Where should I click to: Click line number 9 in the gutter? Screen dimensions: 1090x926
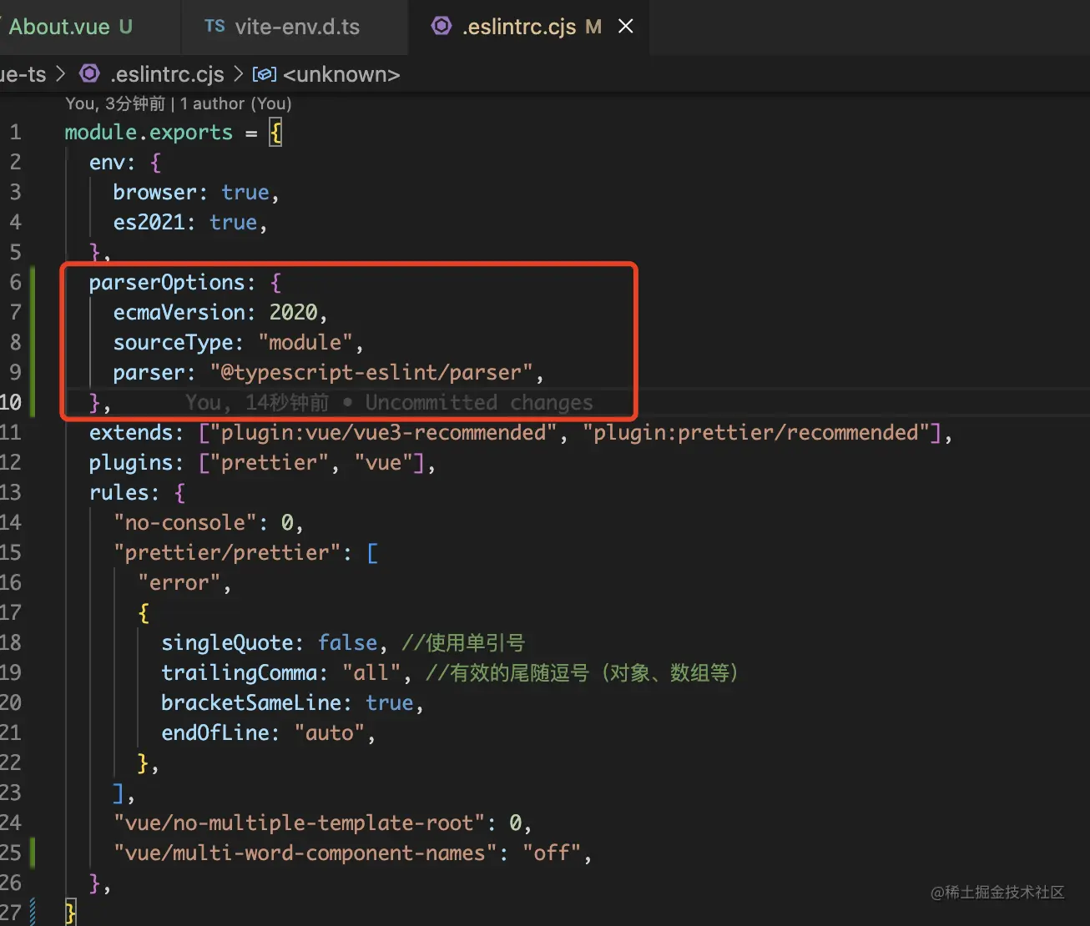pos(15,373)
